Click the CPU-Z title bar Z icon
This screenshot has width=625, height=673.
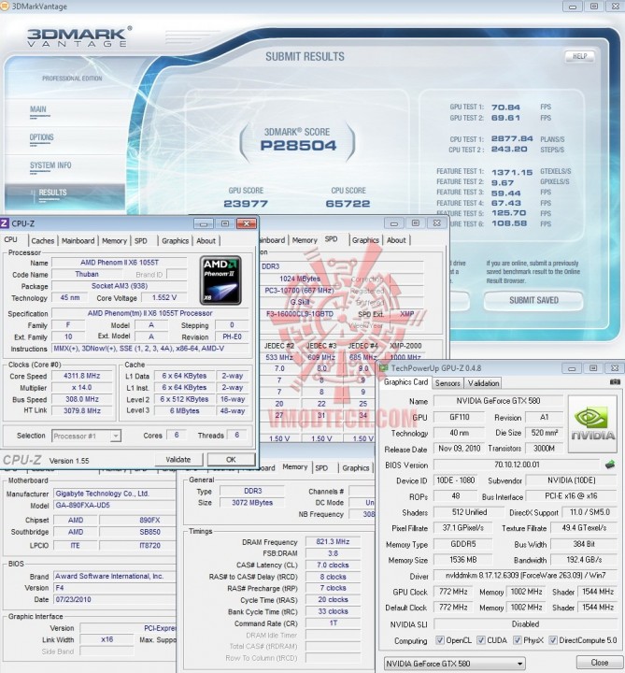[5, 223]
